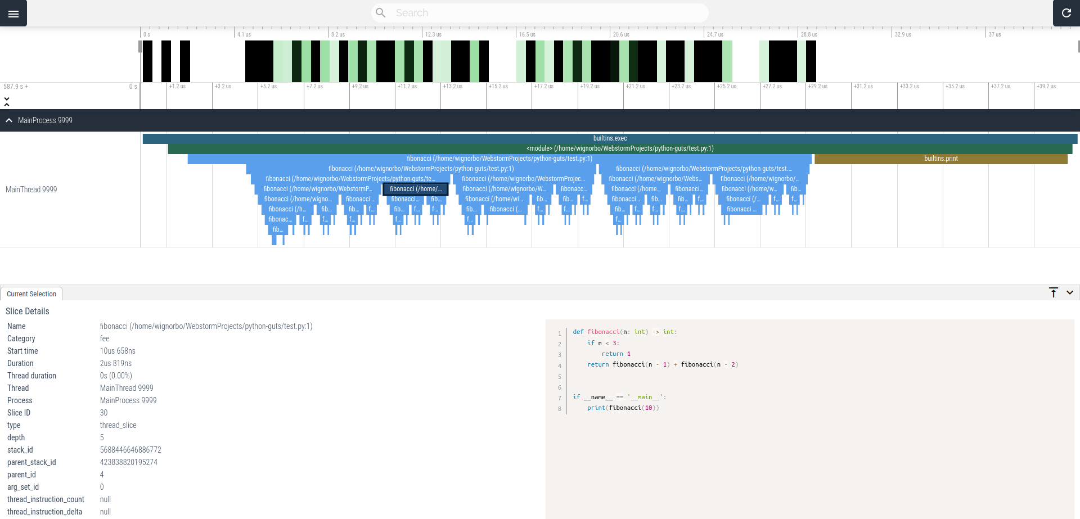Click the Duration value 2us 819ns
Screen dimensions: 1080x519
pyautogui.click(x=116, y=363)
